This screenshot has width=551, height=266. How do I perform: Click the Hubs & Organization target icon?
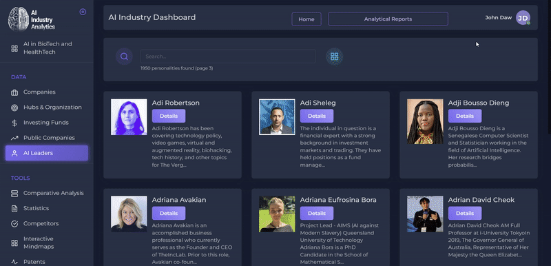pos(14,108)
